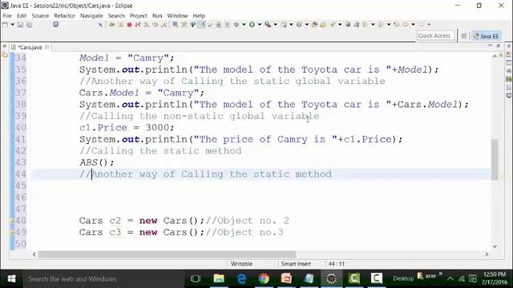Expand the Run launch dropdown arrow
The height and width of the screenshot is (288, 513).
(260, 25)
